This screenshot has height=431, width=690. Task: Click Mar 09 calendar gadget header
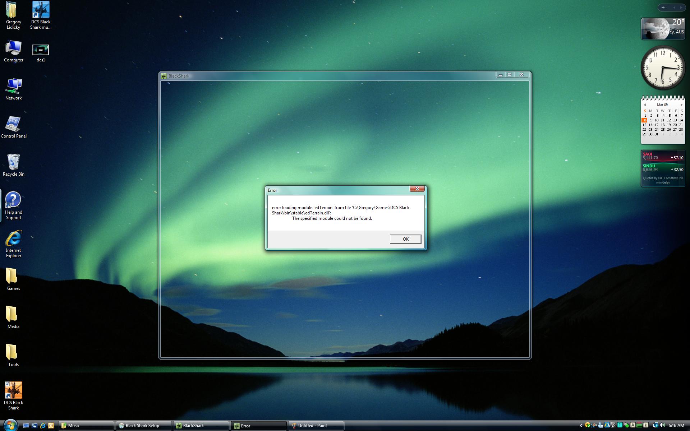tap(662, 105)
